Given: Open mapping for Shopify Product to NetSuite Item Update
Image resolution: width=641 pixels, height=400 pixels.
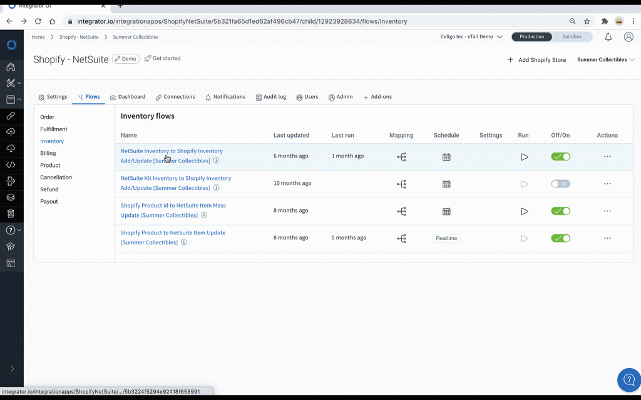Looking at the screenshot, I should pos(401,238).
